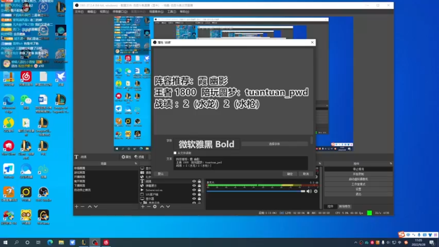Open the 视图 menu in OBS
Viewport: 439px width, 247px height.
[104, 12]
